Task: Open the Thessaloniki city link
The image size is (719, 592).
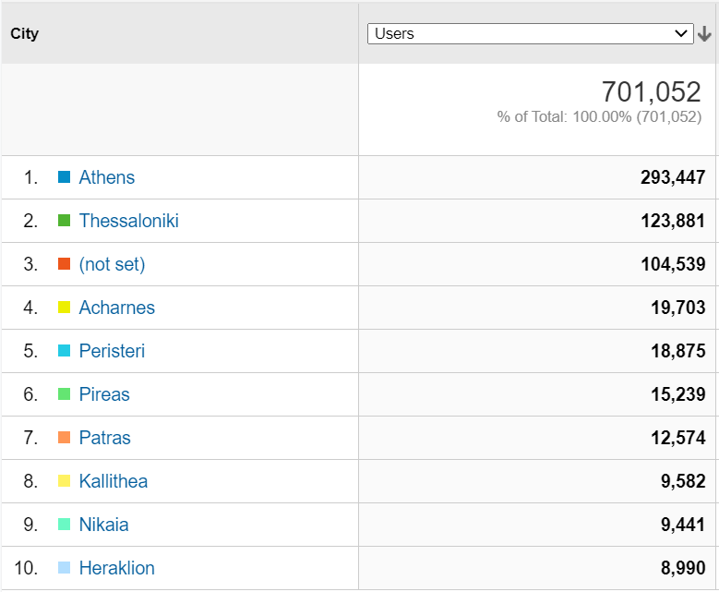Action: (129, 221)
